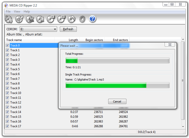Viewport: 189px width, 138px height.
Task: Click the End sectors column header
Action: (117, 40)
